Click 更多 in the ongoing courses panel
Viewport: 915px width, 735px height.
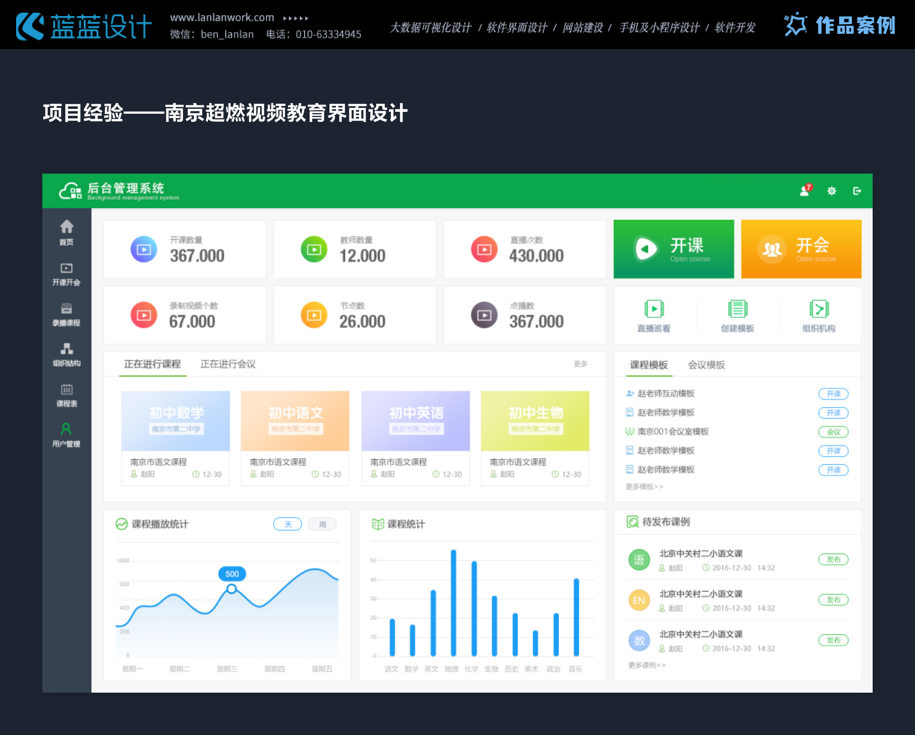(580, 364)
